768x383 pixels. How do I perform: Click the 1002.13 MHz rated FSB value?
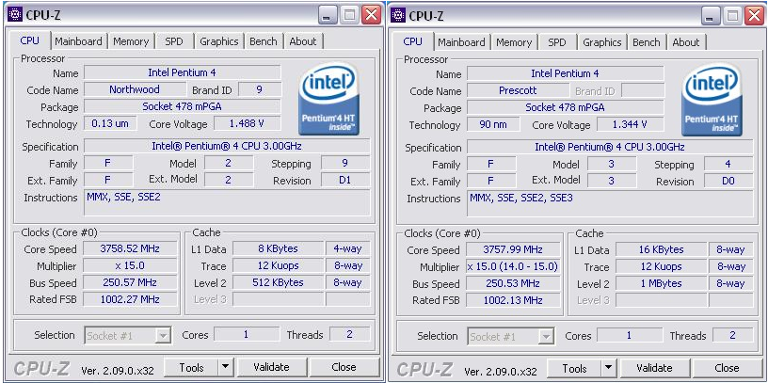[513, 300]
